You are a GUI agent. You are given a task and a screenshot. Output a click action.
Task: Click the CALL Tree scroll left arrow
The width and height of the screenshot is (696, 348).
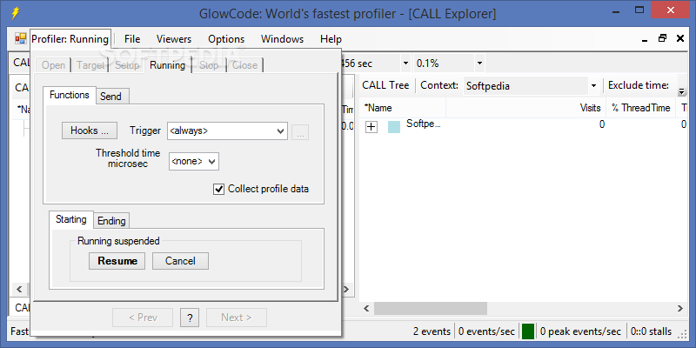click(x=366, y=308)
